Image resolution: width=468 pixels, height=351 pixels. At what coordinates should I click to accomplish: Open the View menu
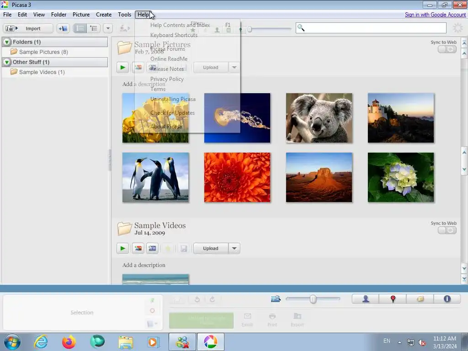(x=39, y=14)
